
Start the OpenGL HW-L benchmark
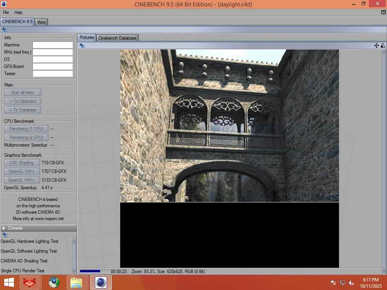22,180
